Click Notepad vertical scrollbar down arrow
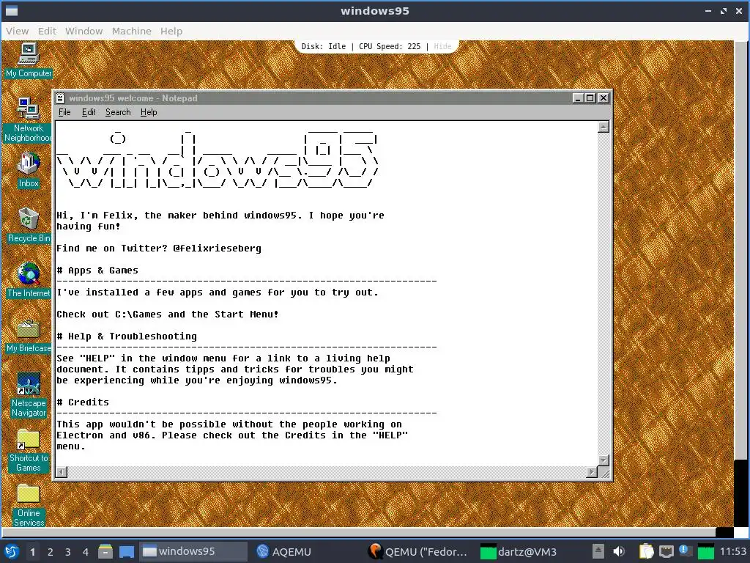This screenshot has height=563, width=750. tap(604, 460)
